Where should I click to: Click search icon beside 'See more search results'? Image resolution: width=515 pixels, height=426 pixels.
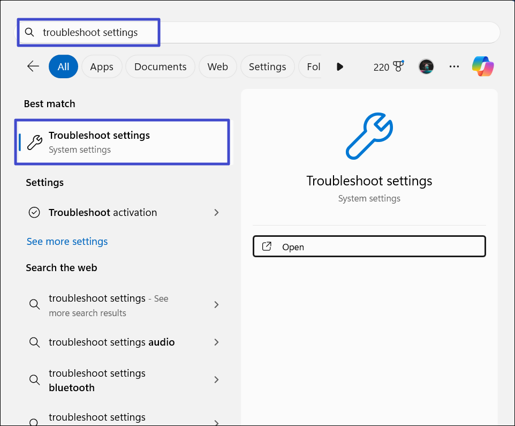[x=34, y=304]
